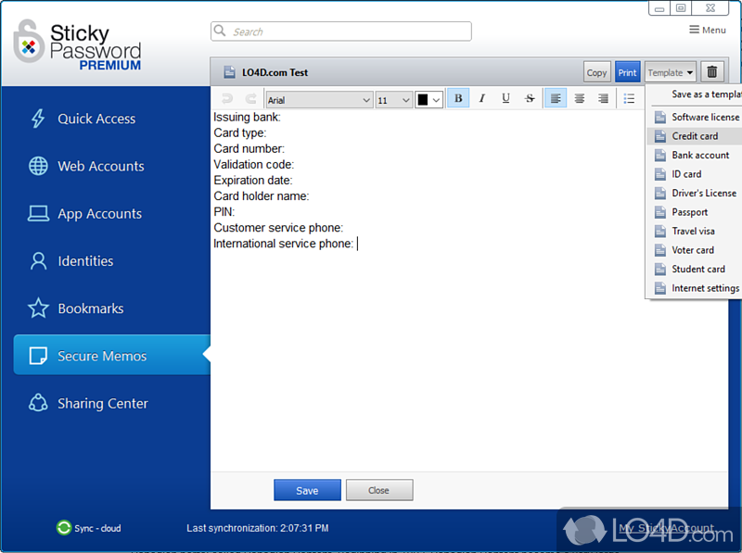Image resolution: width=742 pixels, height=553 pixels.
Task: Click the Sticky Password logo
Action: (x=77, y=45)
